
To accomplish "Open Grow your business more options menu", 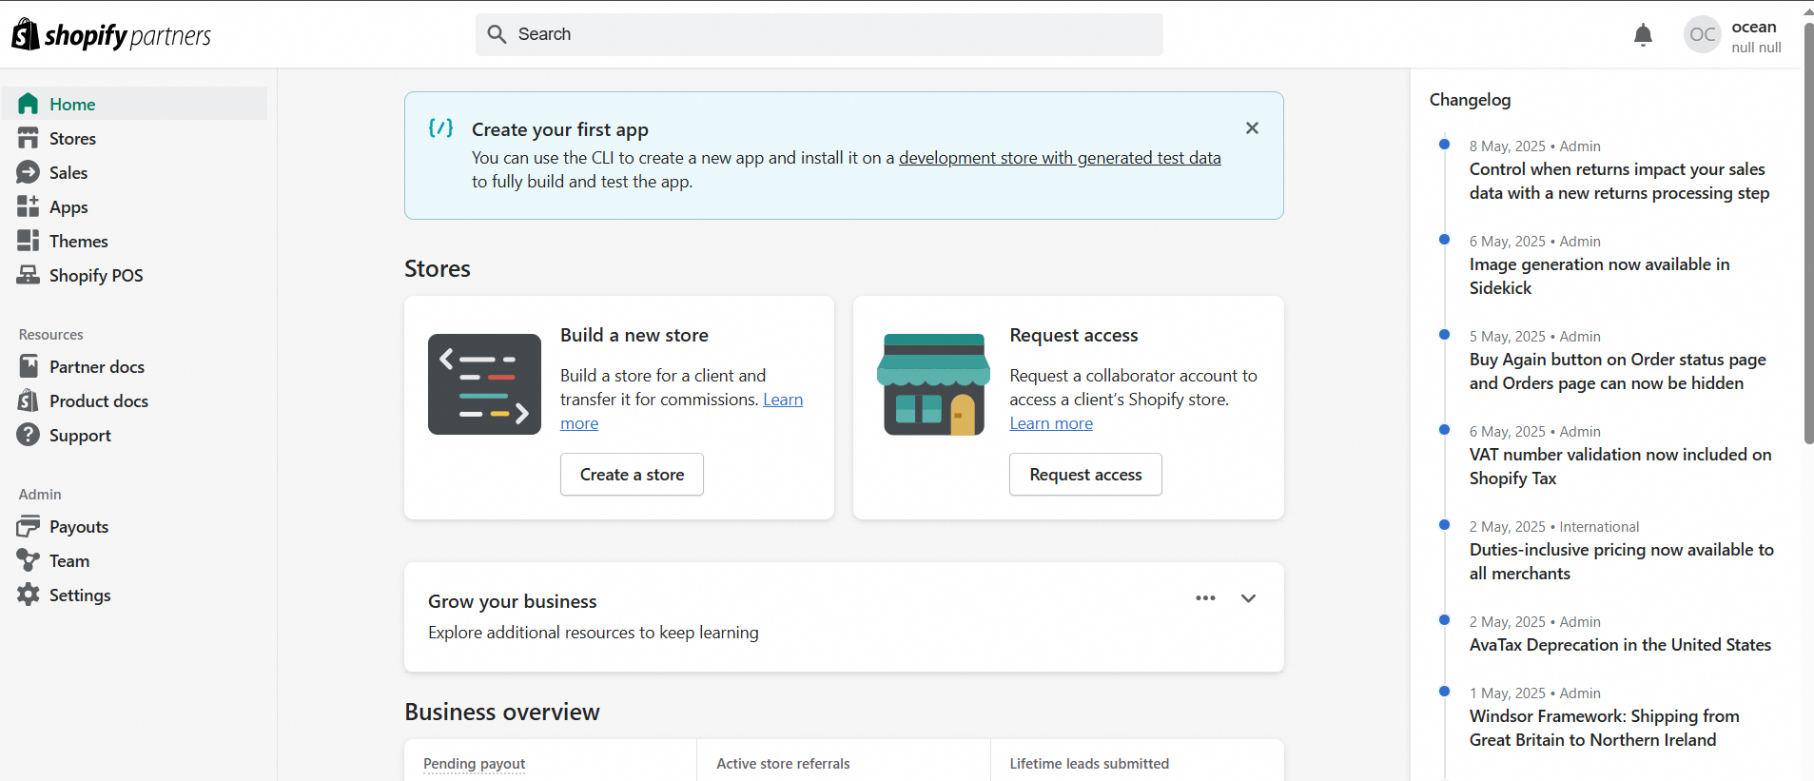I will [x=1205, y=598].
